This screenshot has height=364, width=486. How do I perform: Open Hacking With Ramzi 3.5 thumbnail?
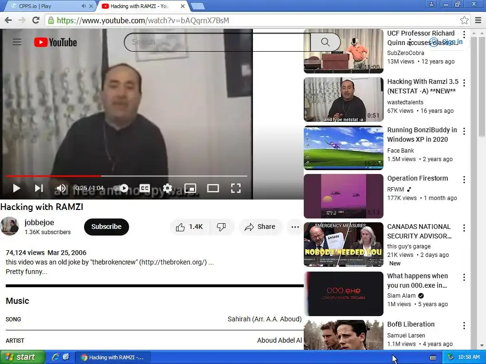(344, 100)
